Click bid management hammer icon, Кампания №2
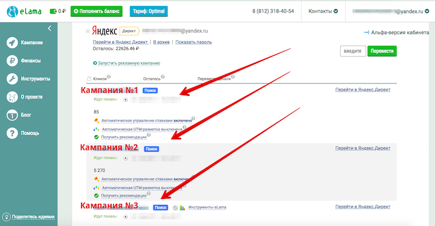This screenshot has height=226, width=435. pyautogui.click(x=96, y=179)
